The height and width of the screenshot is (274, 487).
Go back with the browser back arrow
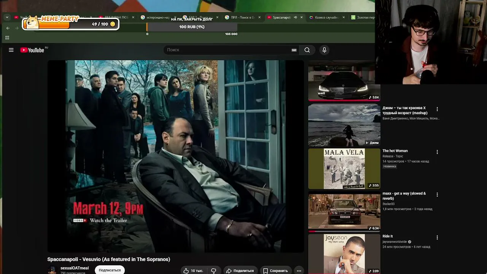(8, 28)
